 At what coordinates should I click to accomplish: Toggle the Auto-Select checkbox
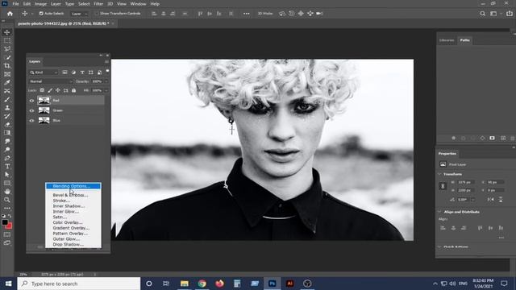[41, 14]
